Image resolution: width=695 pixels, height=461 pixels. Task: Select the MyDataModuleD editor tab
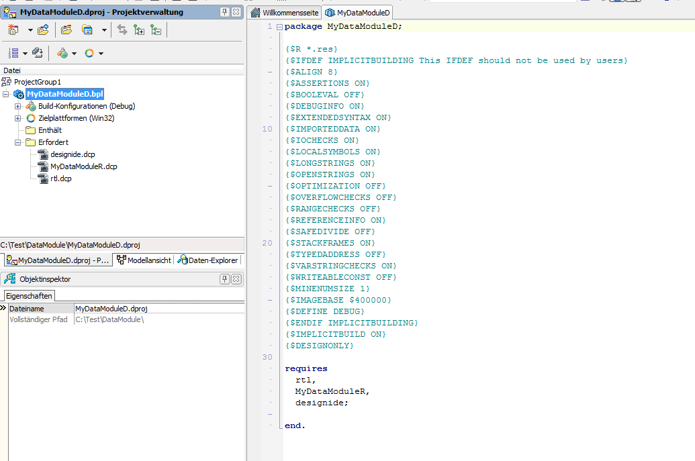coord(358,12)
